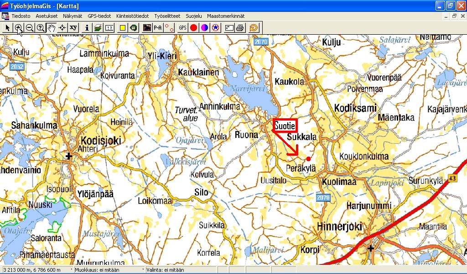Open the Tiedosto menu
Image resolution: width=467 pixels, height=274 pixels.
[x=21, y=16]
